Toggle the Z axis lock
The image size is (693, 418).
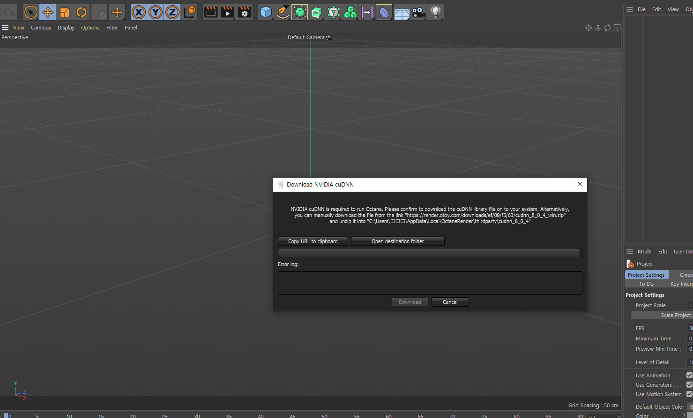[172, 12]
